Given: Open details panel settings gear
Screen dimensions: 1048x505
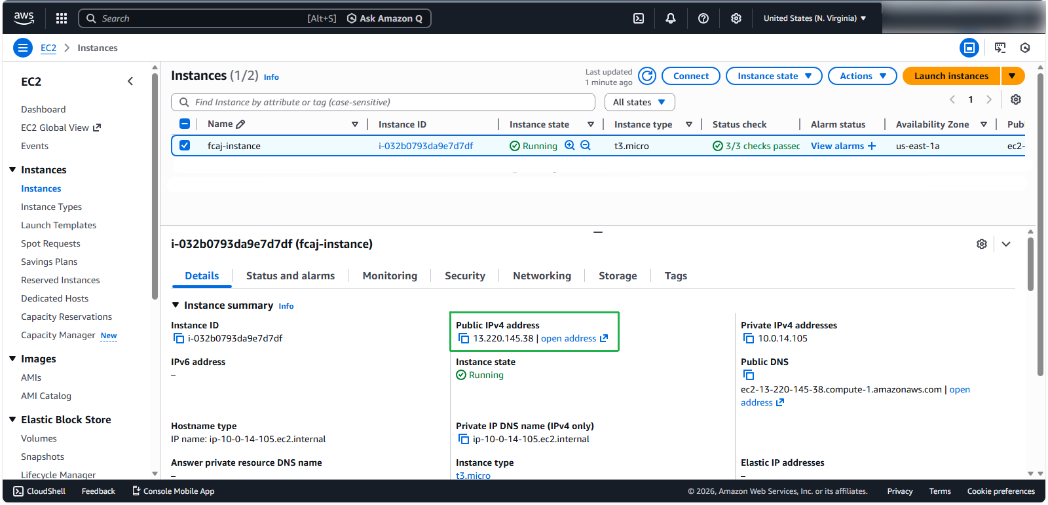Looking at the screenshot, I should (x=982, y=244).
